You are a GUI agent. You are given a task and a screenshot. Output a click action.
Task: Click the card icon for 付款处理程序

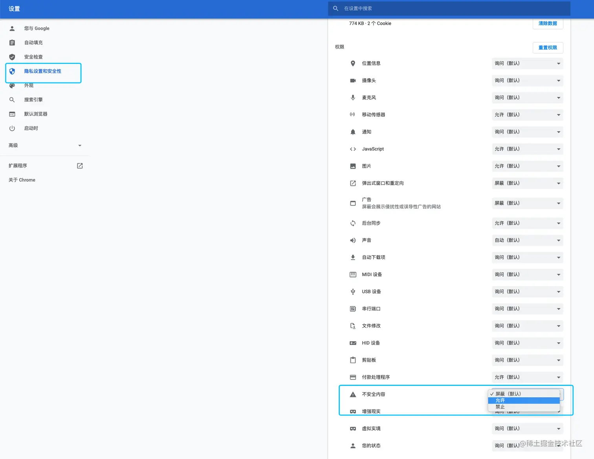[x=353, y=377]
